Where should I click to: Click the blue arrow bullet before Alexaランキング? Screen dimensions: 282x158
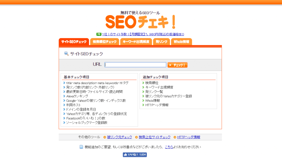coord(64,96)
